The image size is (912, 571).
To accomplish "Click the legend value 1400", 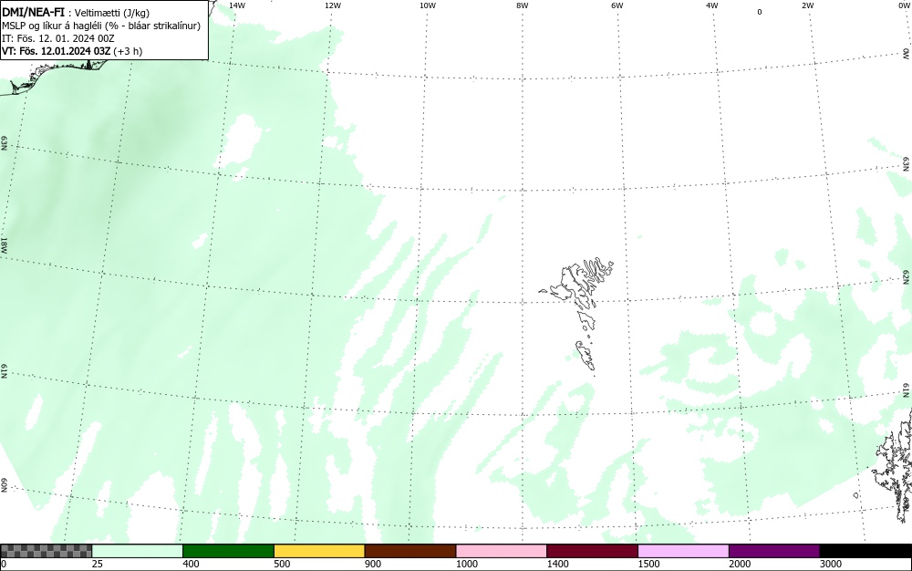I will pyautogui.click(x=558, y=564).
